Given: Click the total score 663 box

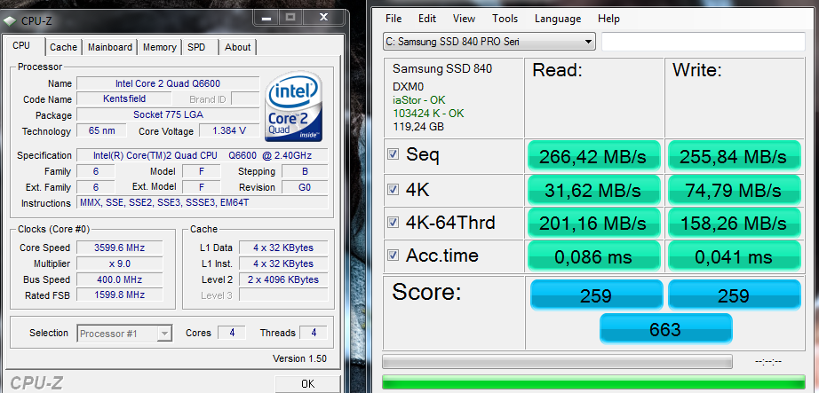Looking at the screenshot, I should tap(665, 329).
